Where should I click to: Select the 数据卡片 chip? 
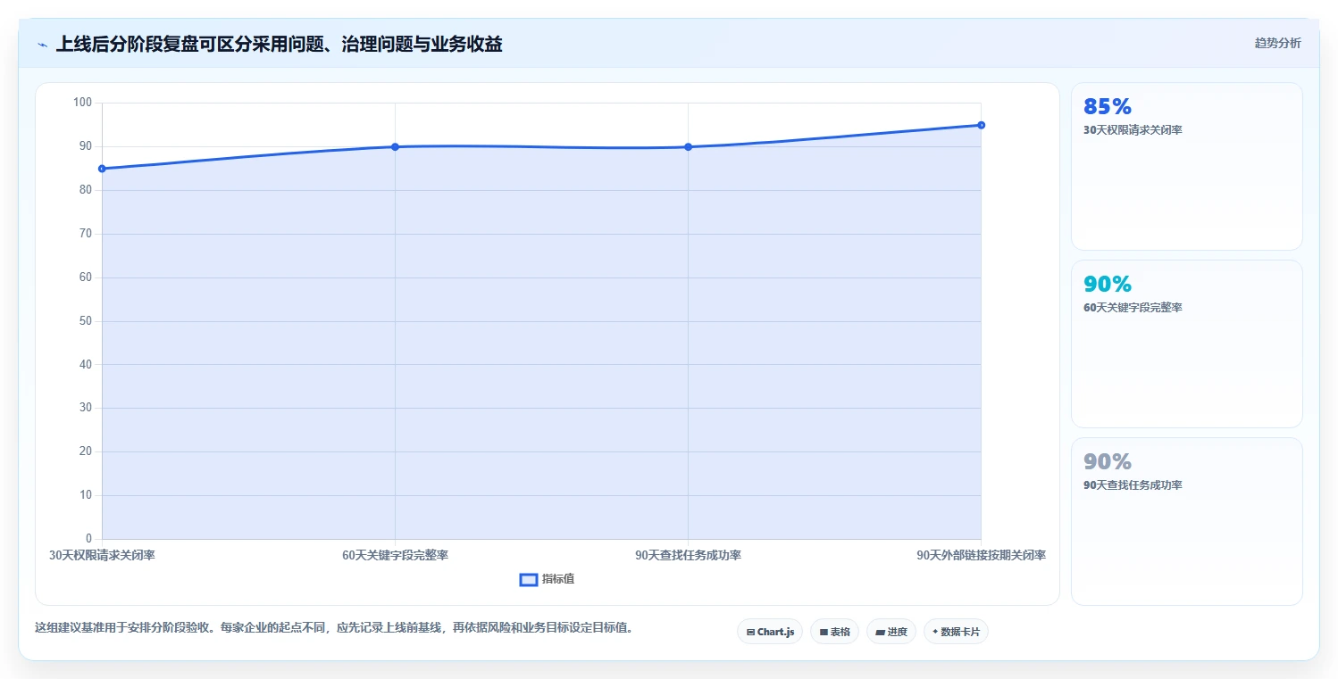click(x=956, y=632)
